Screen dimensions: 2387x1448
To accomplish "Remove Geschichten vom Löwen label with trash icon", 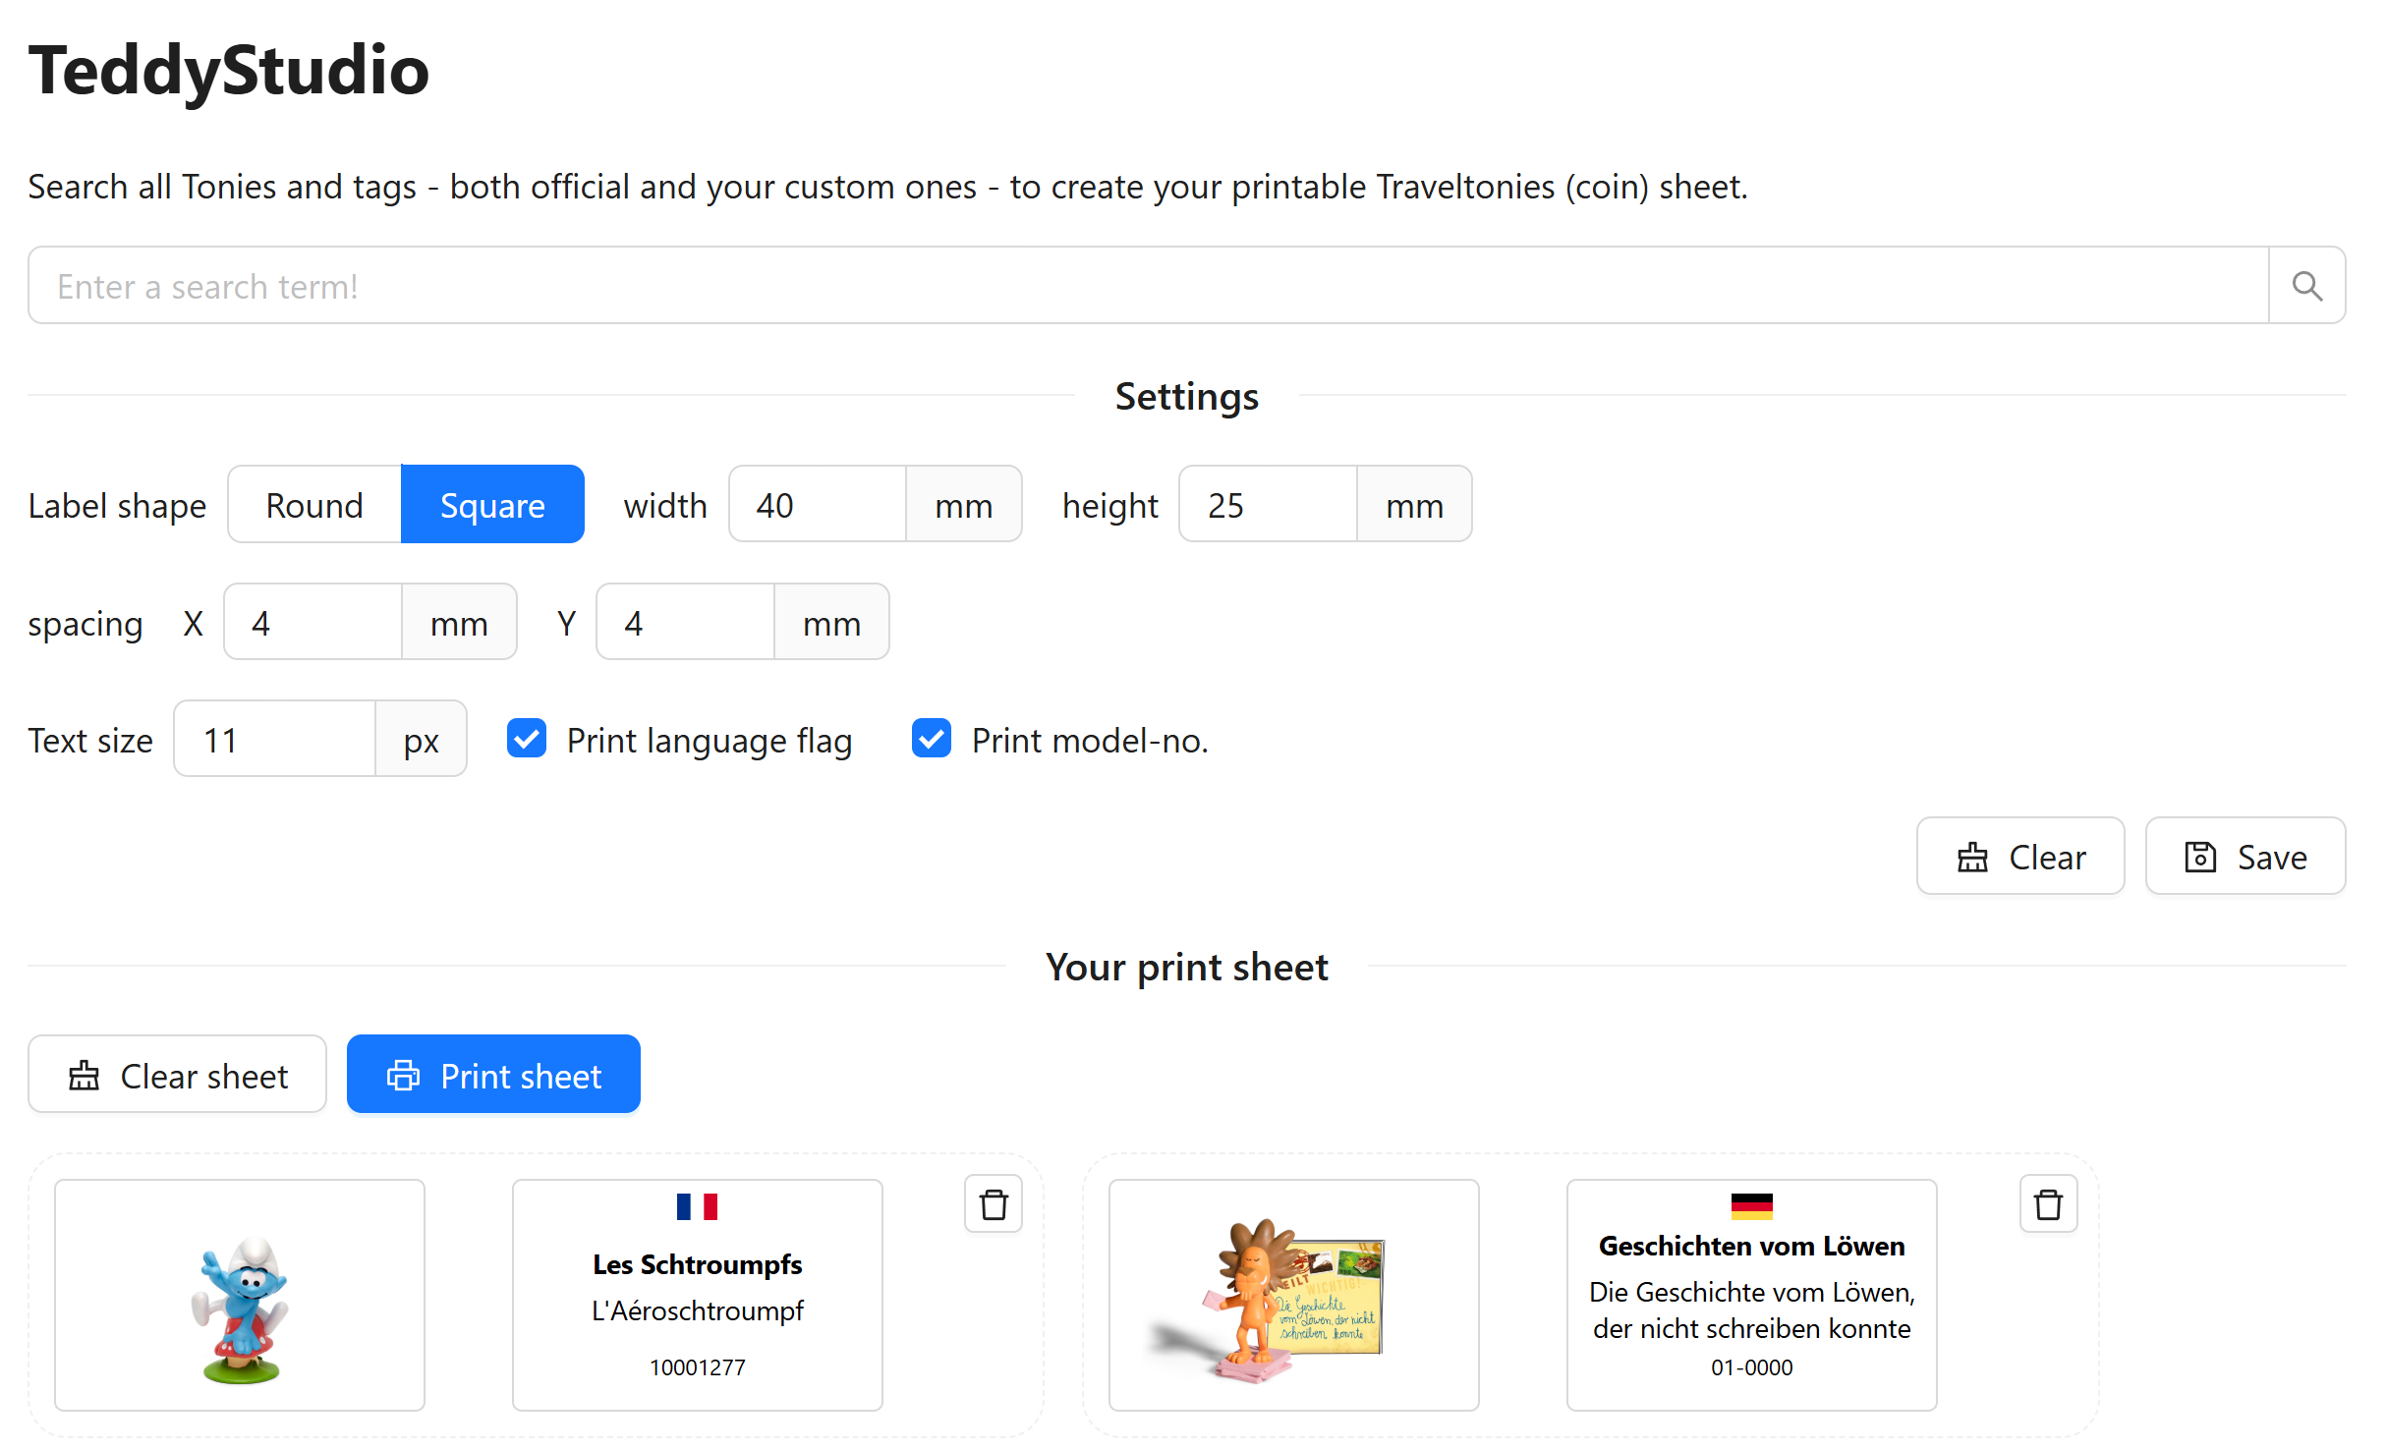I will click(2048, 1203).
